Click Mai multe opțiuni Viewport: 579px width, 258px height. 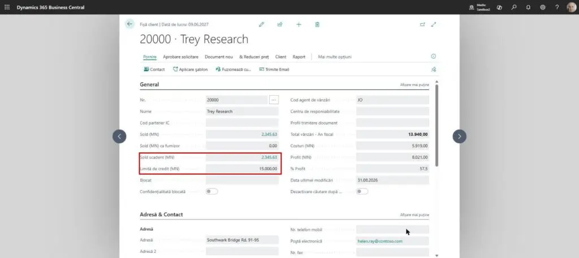click(335, 57)
